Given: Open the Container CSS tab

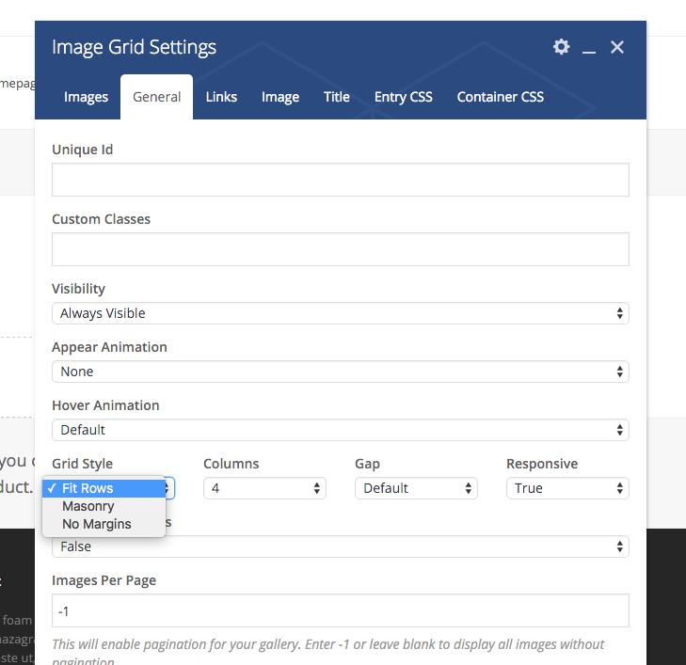Looking at the screenshot, I should click(500, 97).
